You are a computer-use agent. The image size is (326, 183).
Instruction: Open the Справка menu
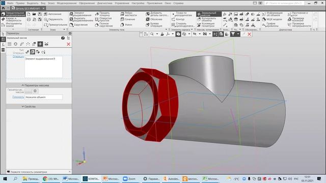(178, 3)
